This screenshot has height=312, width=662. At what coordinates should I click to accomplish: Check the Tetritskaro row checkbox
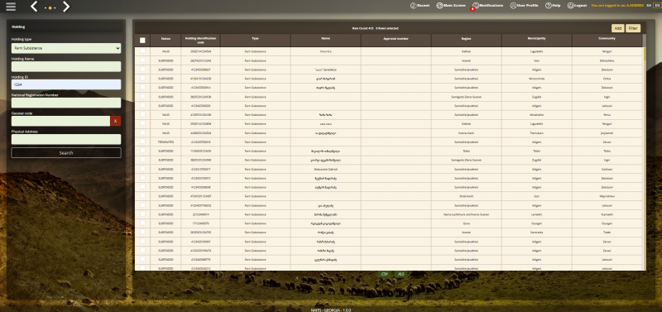click(x=142, y=132)
